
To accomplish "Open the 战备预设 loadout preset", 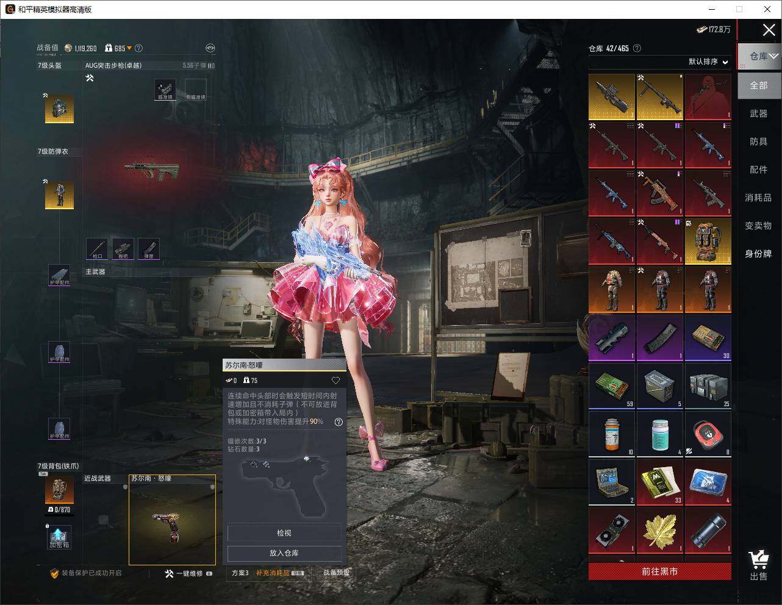I will coord(337,573).
